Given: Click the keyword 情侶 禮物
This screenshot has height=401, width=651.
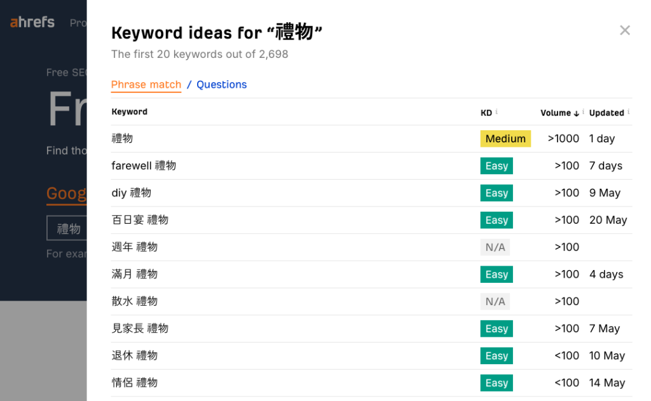Looking at the screenshot, I should (x=135, y=383).
